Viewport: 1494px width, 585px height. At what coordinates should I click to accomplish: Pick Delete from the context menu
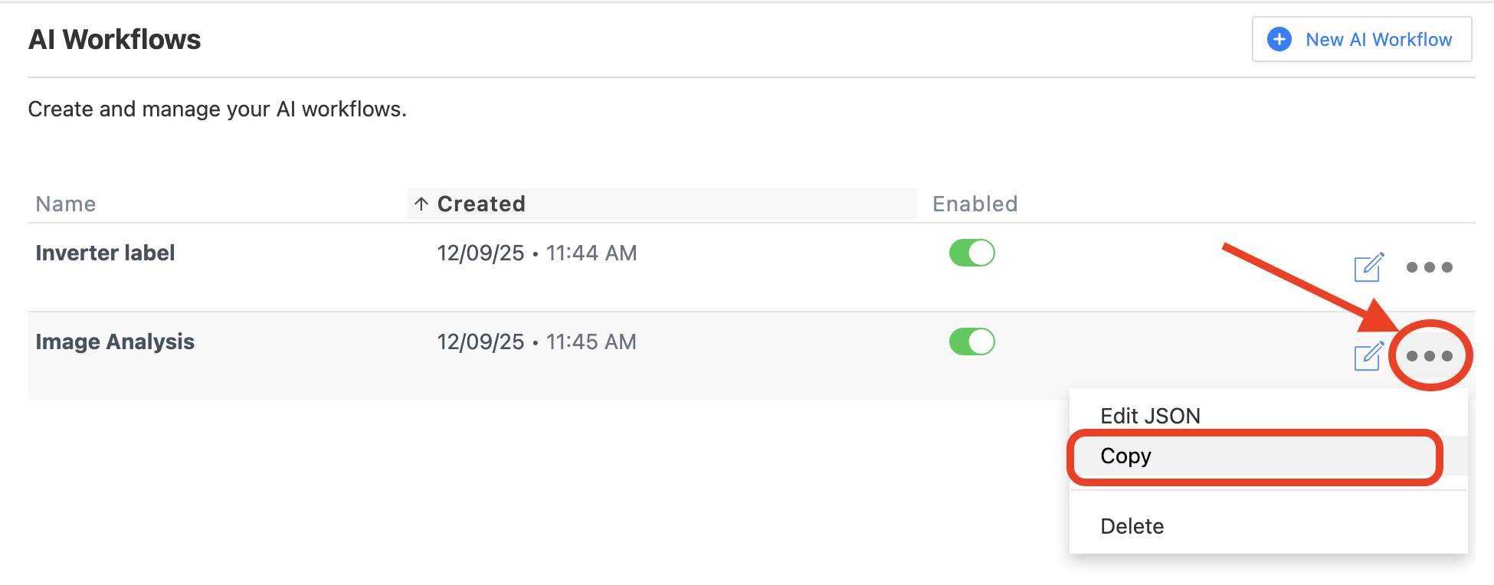click(1132, 526)
